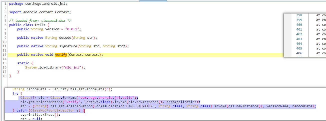Click the highlighted verify method name
326x121 pixels.
61,55
